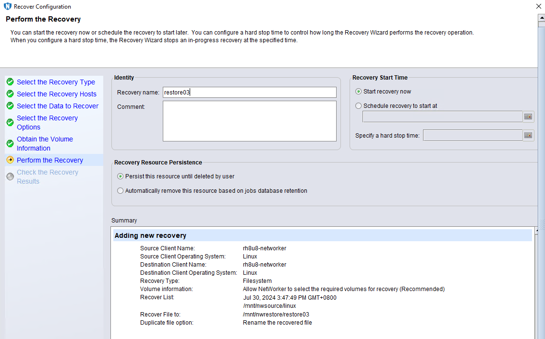
Task: Click into the Comment text area
Action: point(250,121)
